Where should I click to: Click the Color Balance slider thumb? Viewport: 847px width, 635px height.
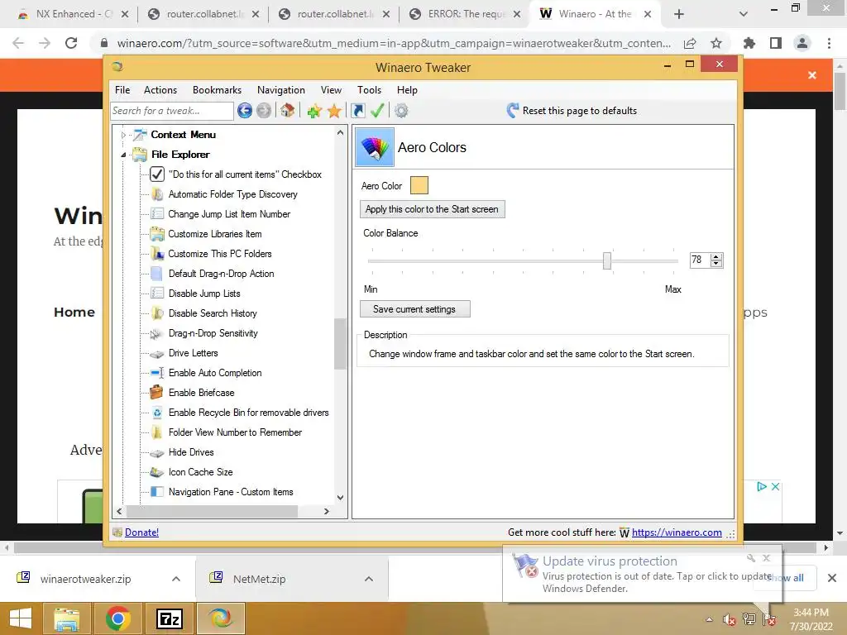(x=607, y=260)
